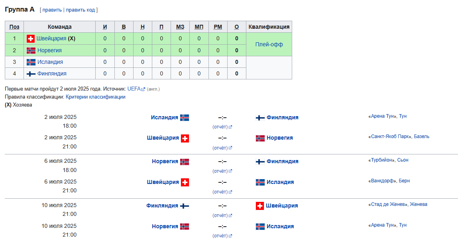The height and width of the screenshot is (247, 458).
Task: Click the Norway flag icon in the table's second row
Action: [x=31, y=51]
